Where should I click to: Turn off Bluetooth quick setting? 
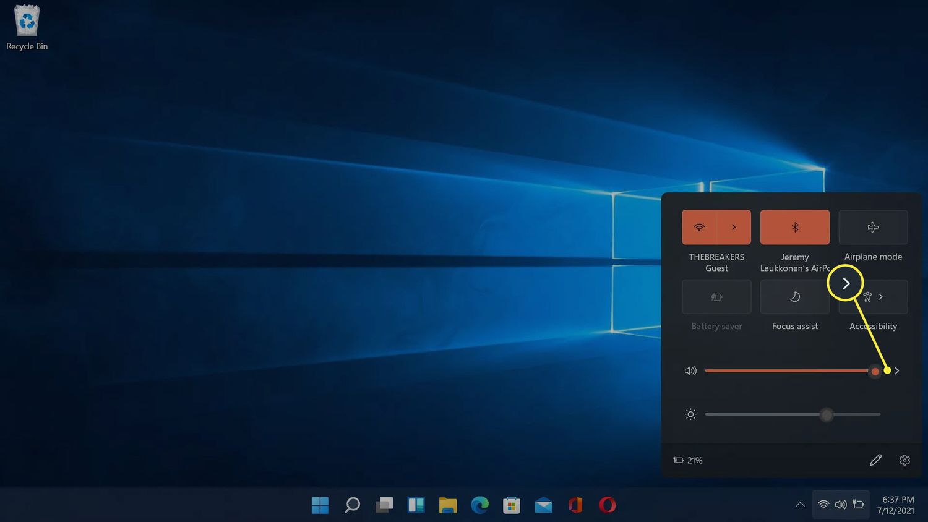(794, 227)
